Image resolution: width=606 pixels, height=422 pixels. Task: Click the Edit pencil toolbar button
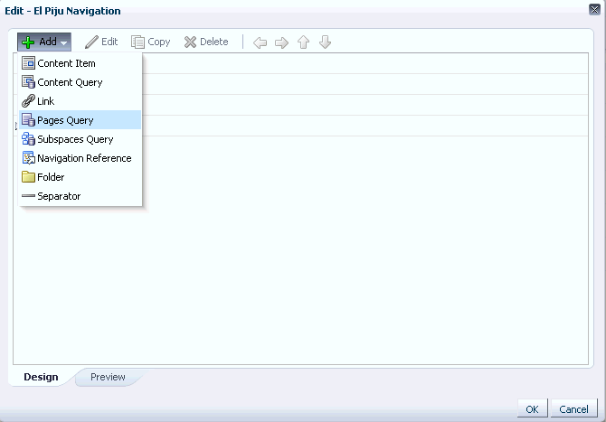pos(101,42)
